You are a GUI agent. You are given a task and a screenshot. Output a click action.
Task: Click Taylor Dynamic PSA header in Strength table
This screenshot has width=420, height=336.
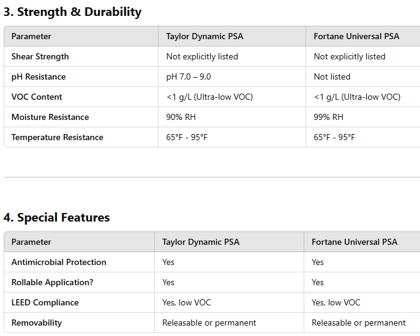click(204, 36)
